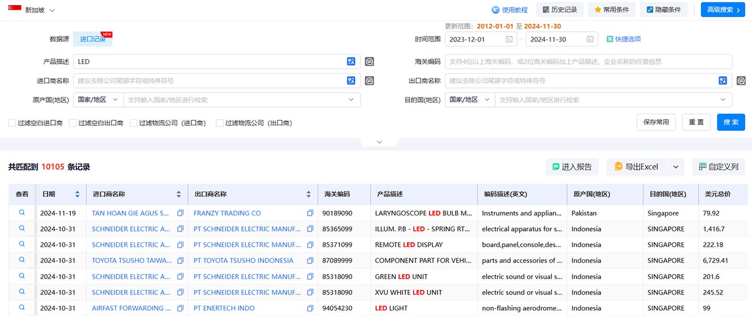This screenshot has height=316, width=752.
Task: Open history records from top bar
Action: pos(560,10)
